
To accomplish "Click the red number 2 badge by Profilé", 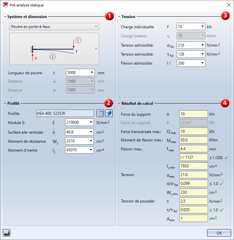I will (108, 103).
